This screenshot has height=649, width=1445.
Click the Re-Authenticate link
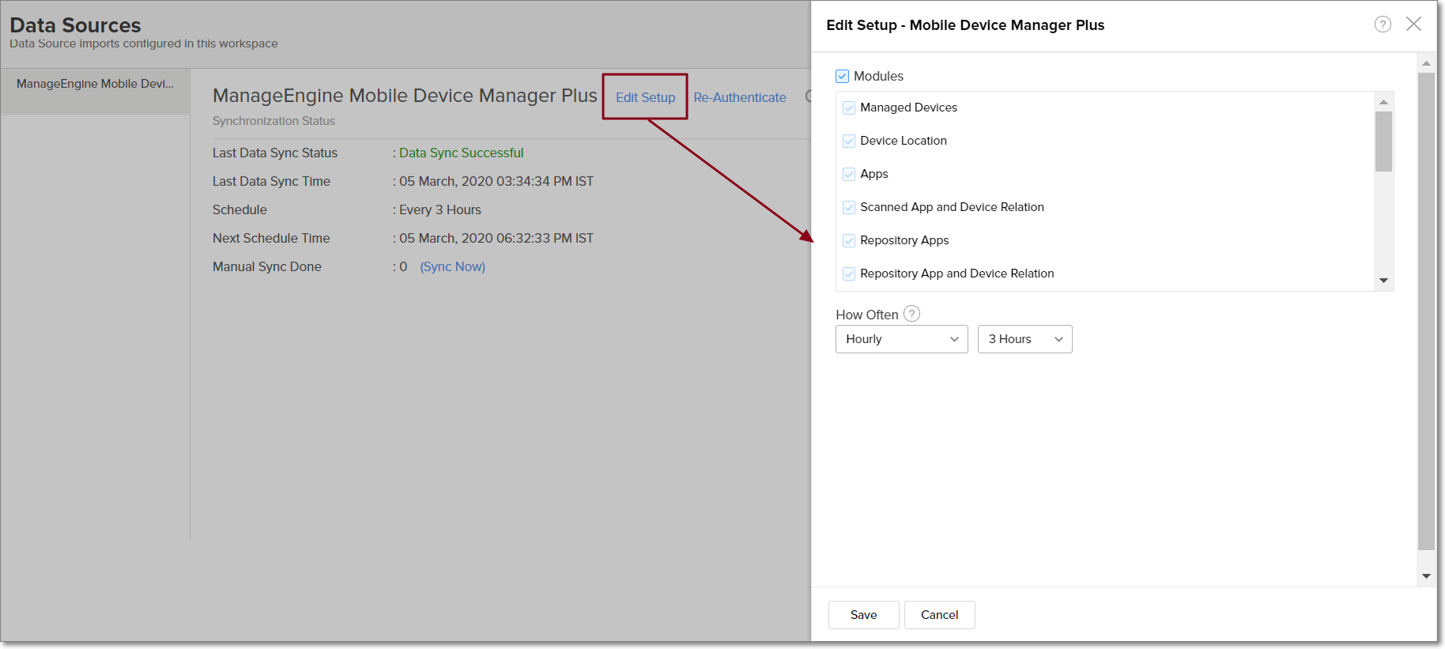point(740,97)
